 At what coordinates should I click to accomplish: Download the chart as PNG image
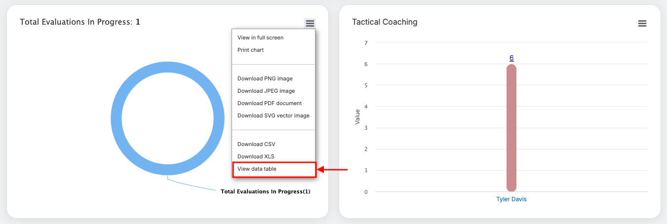click(x=265, y=78)
